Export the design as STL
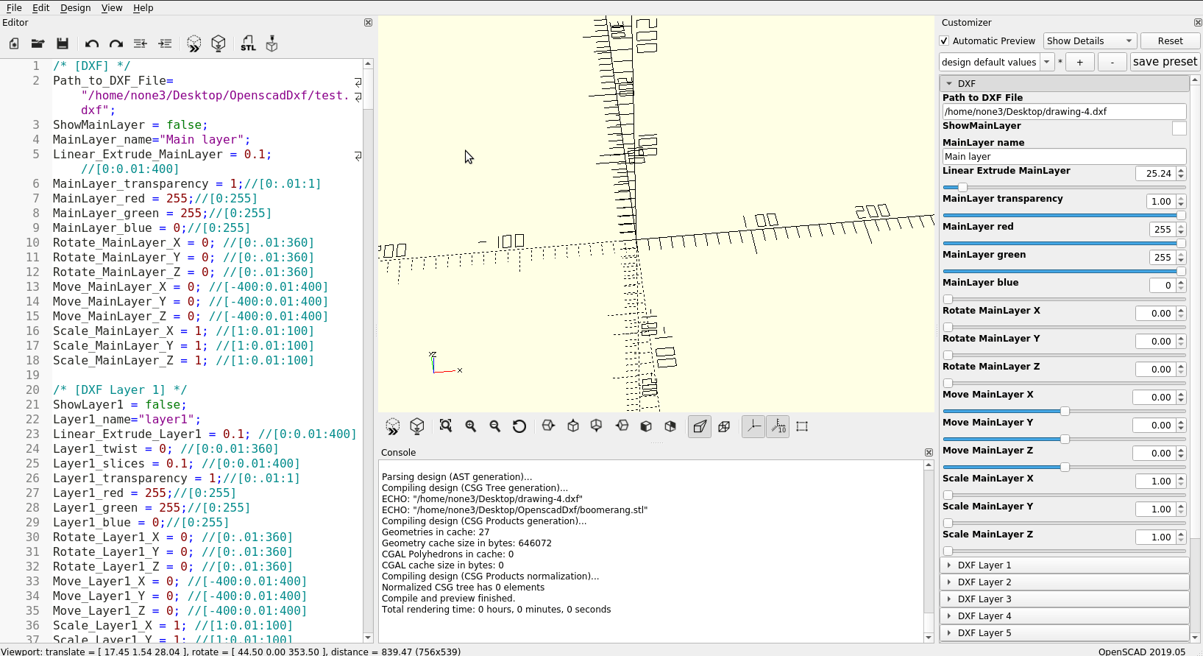This screenshot has height=656, width=1203. click(x=248, y=44)
